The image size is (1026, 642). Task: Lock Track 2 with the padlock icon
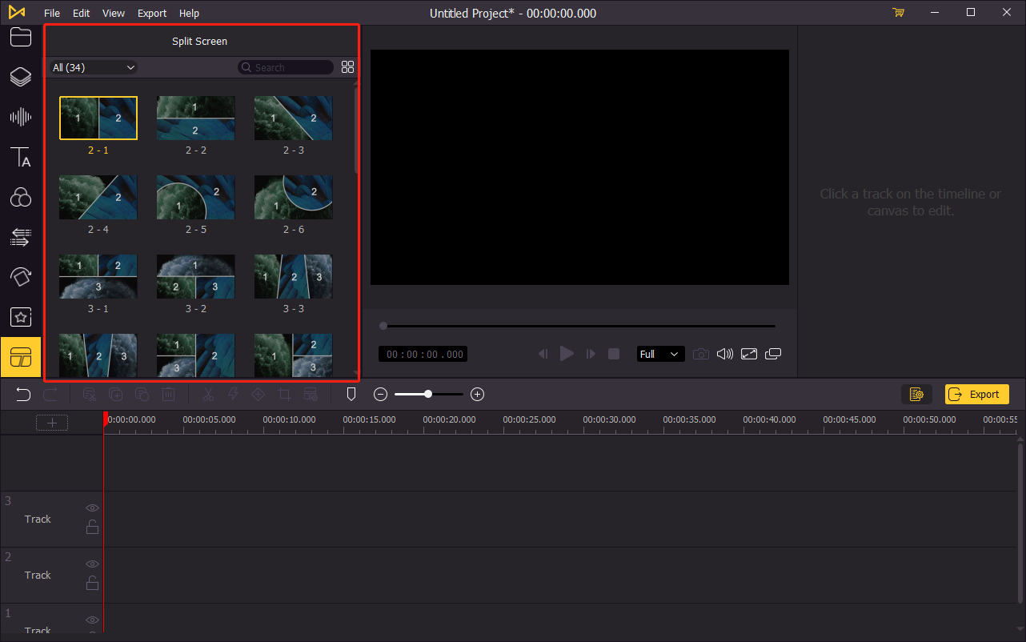click(93, 583)
